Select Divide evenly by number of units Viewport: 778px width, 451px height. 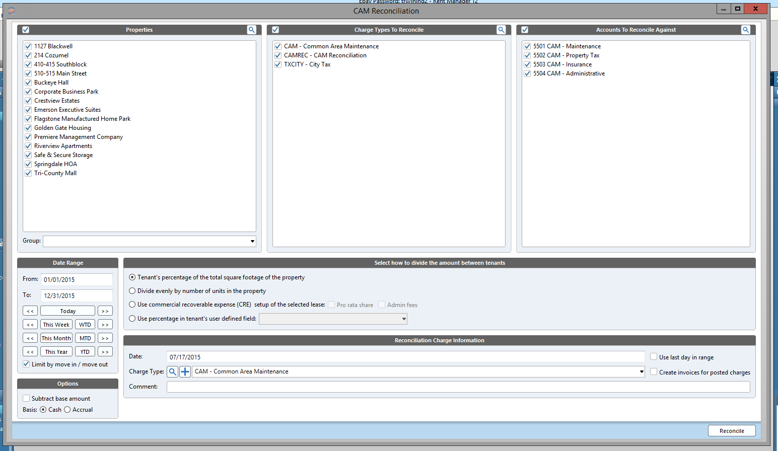(132, 291)
